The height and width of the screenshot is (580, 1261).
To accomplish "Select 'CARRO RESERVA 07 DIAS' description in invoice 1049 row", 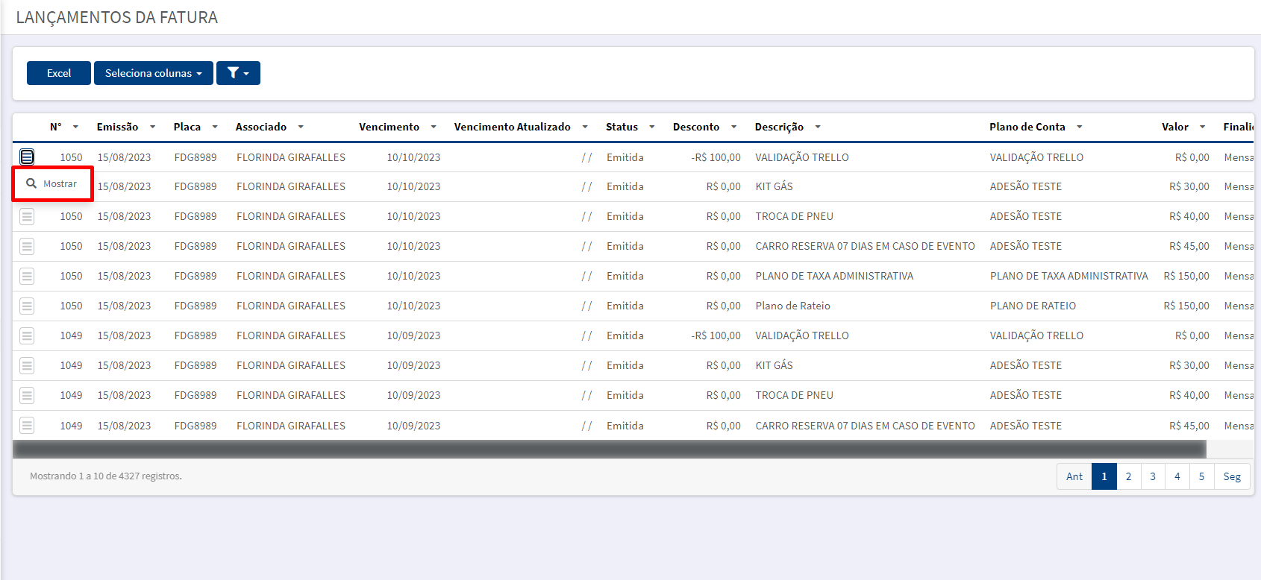I will pos(865,426).
